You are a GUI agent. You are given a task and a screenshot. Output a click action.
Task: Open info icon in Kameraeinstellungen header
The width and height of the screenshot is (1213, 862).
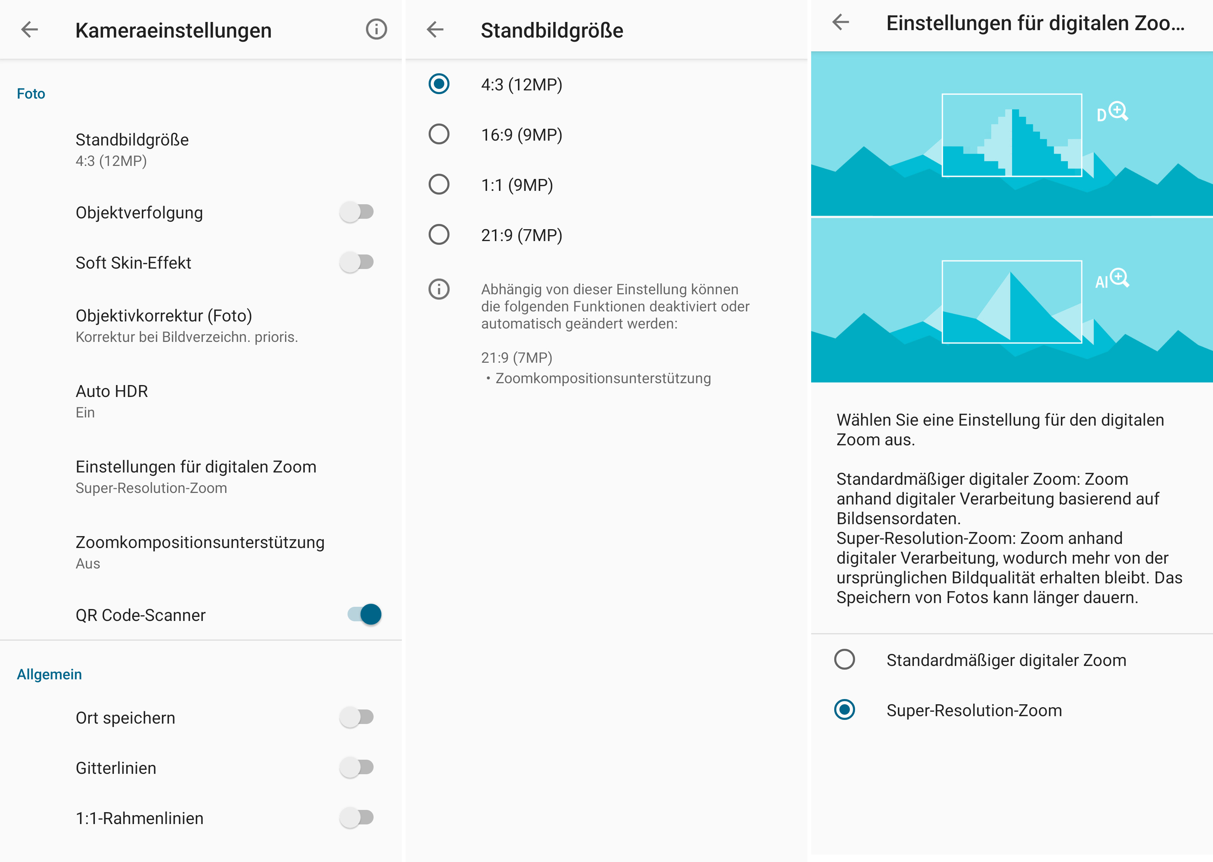(376, 30)
